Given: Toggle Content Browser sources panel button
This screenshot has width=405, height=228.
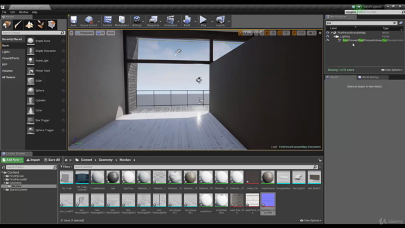Looking at the screenshot, I should click(x=3, y=167).
